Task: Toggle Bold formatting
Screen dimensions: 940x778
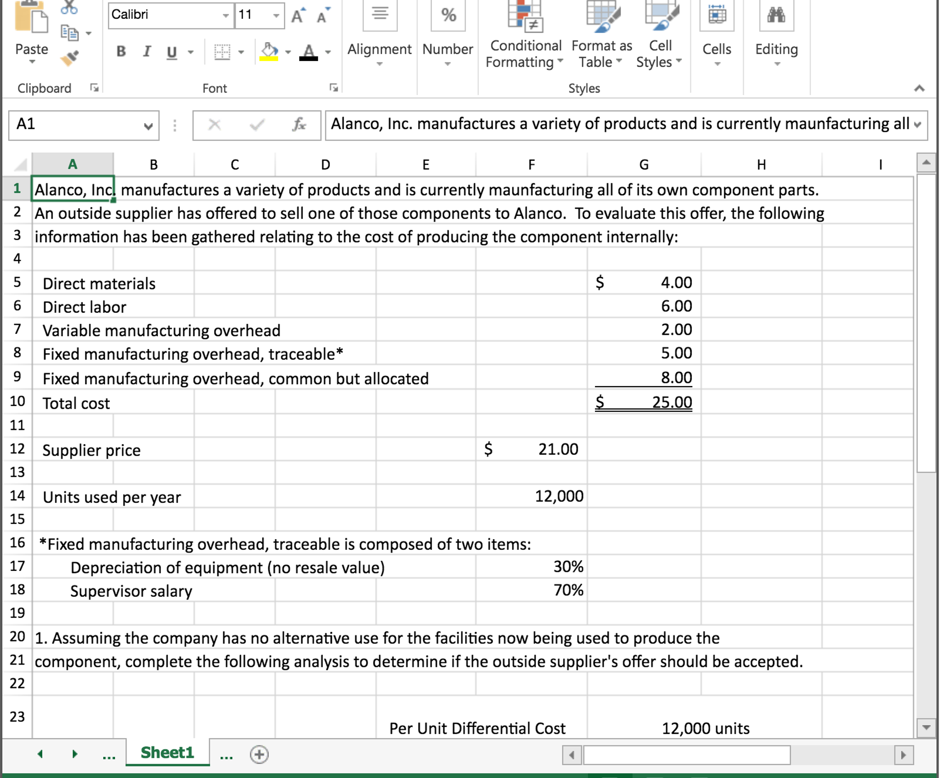Action: point(121,51)
